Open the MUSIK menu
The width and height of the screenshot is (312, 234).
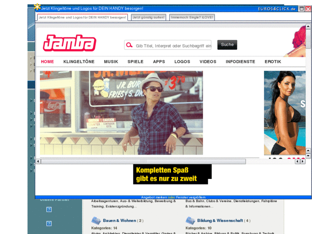pyautogui.click(x=111, y=62)
